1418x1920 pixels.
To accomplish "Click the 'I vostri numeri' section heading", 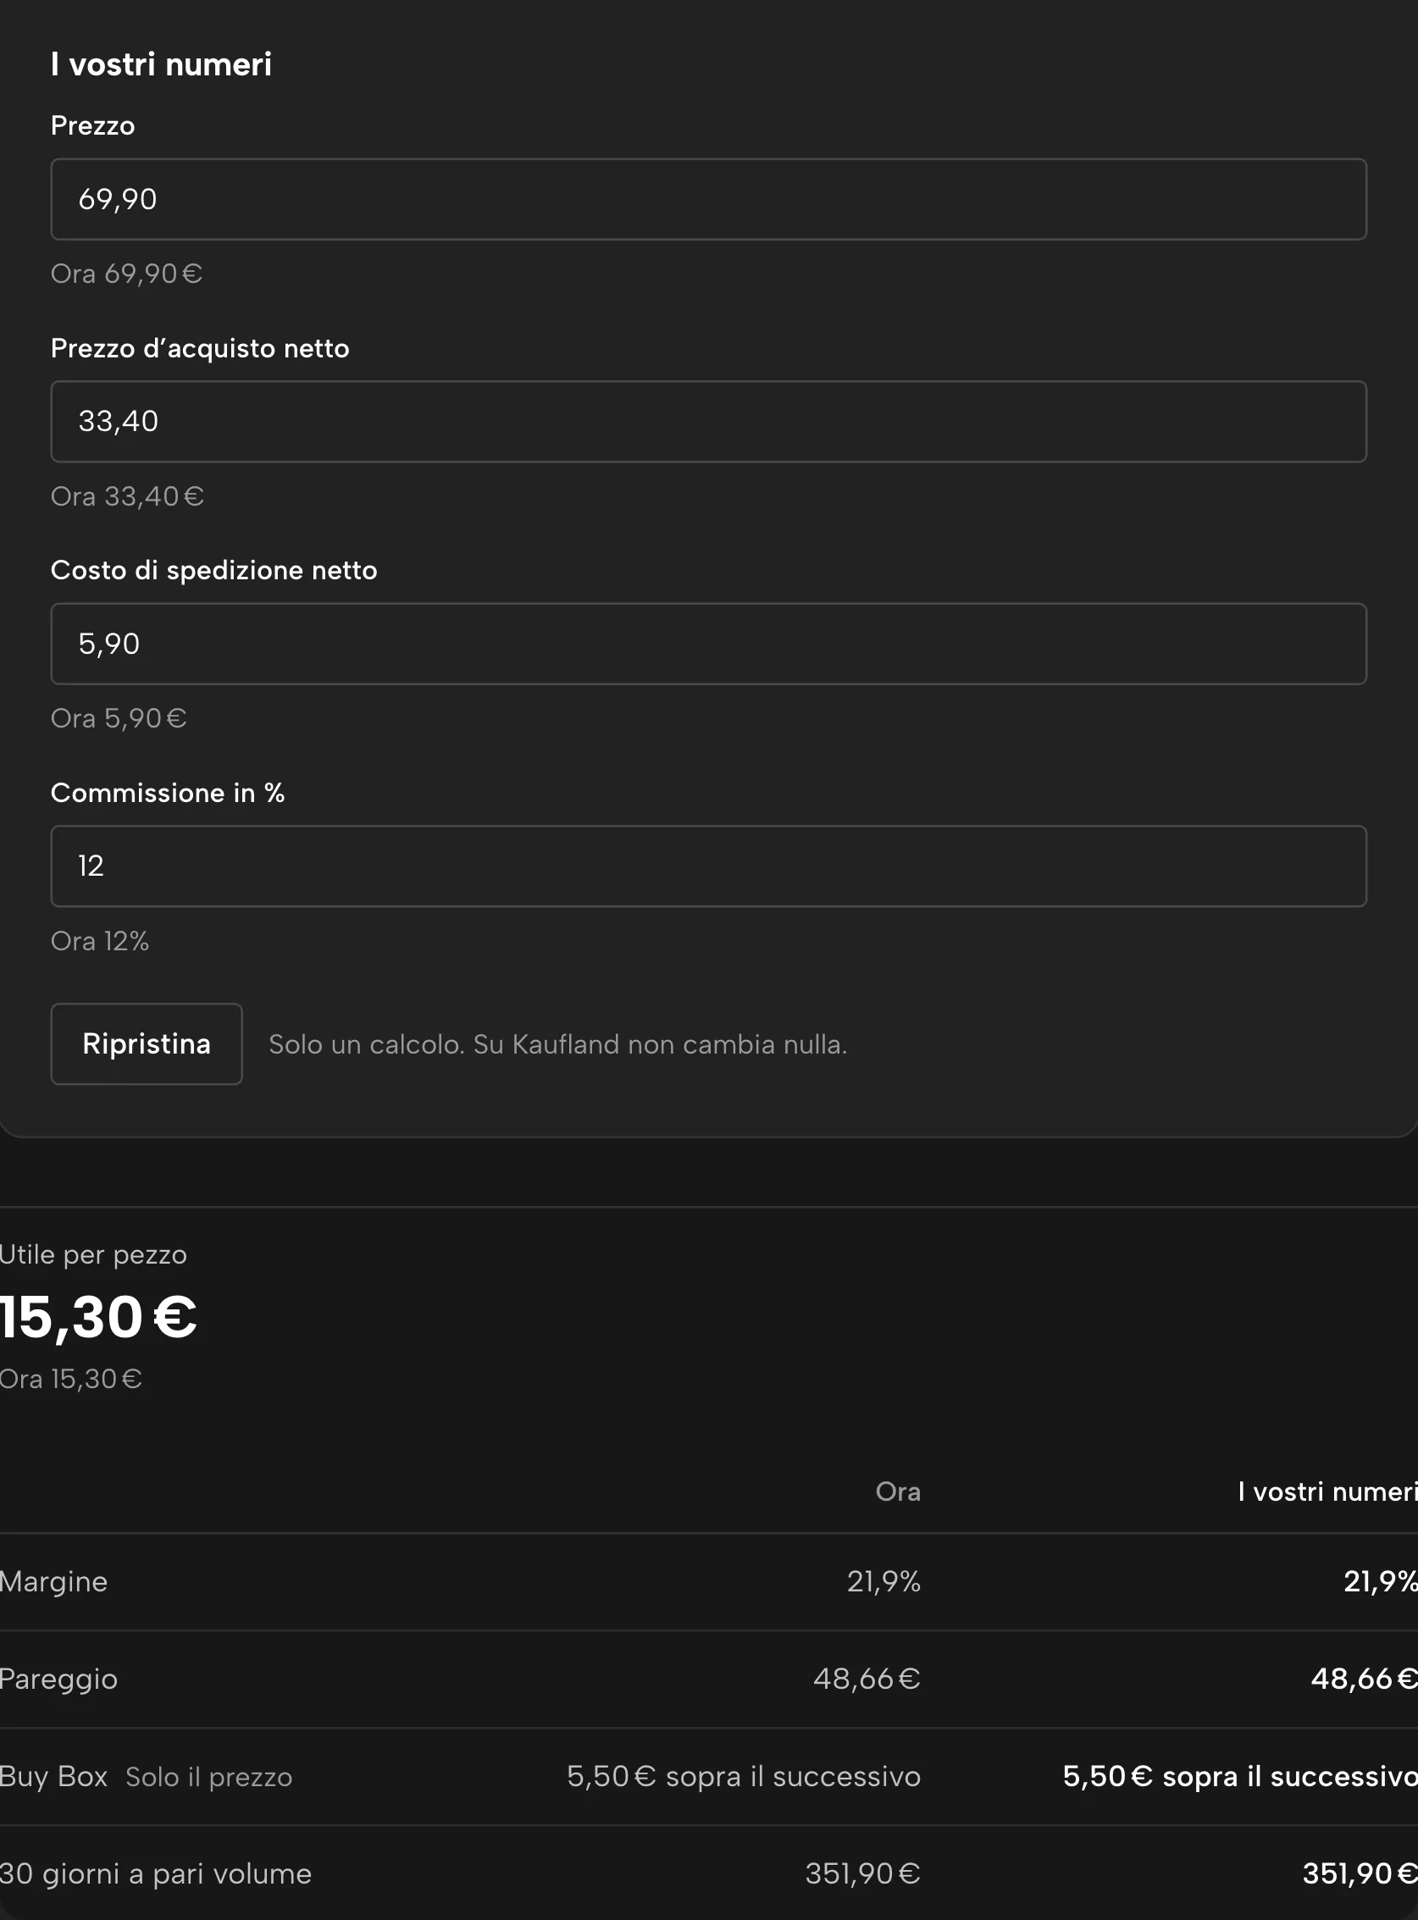I will pyautogui.click(x=162, y=64).
